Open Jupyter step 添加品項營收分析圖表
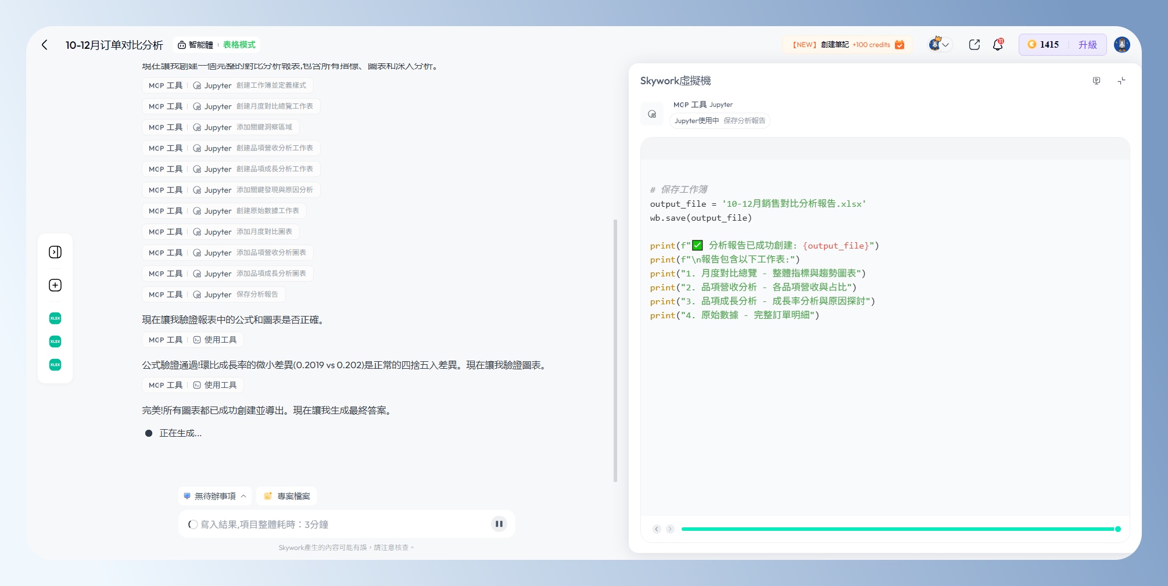 (228, 253)
